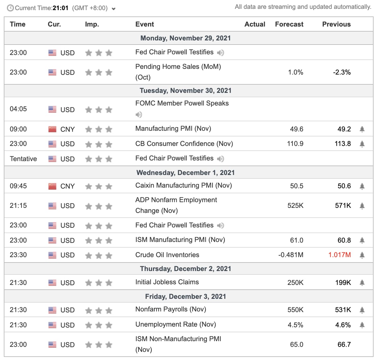
Task: Open Unemployment Rate (Nov) event details
Action: pyautogui.click(x=175, y=324)
